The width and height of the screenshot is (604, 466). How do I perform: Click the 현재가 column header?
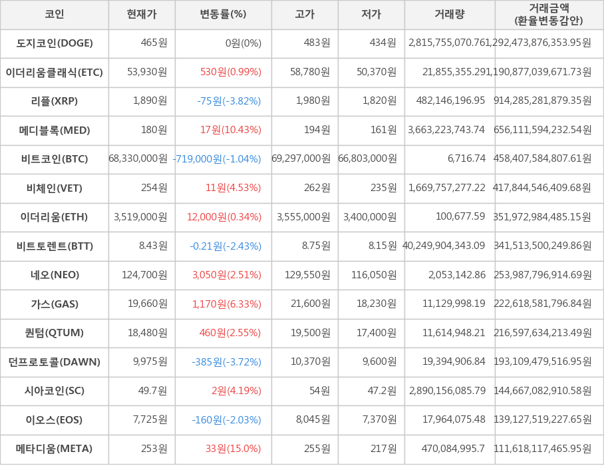[141, 15]
